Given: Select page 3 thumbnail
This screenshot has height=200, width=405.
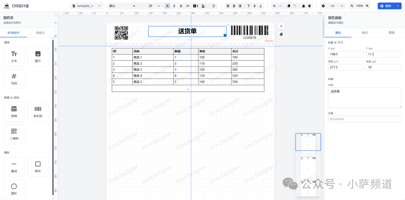Looking at the screenshot, I should point(308,189).
